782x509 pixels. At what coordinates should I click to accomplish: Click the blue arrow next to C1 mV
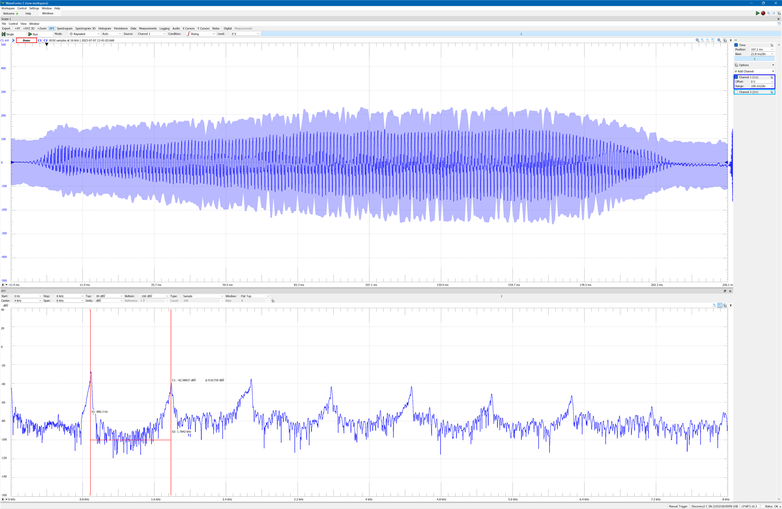click(13, 40)
